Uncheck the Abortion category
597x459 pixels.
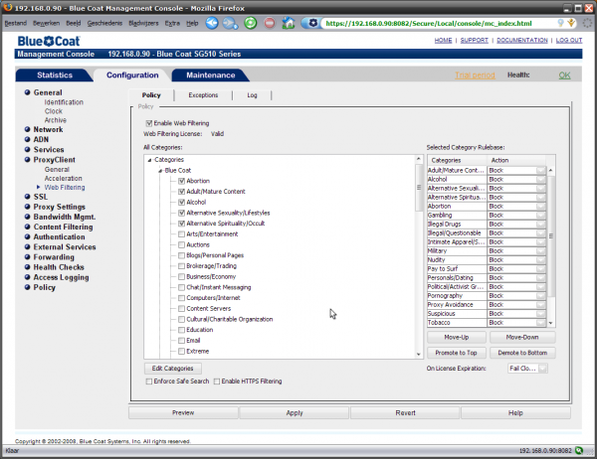click(182, 181)
